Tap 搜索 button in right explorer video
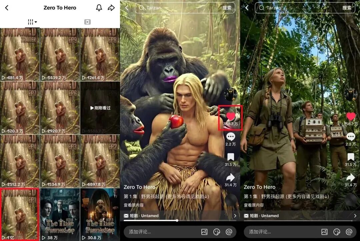Viewport: 360px width, 241px height. [347, 8]
